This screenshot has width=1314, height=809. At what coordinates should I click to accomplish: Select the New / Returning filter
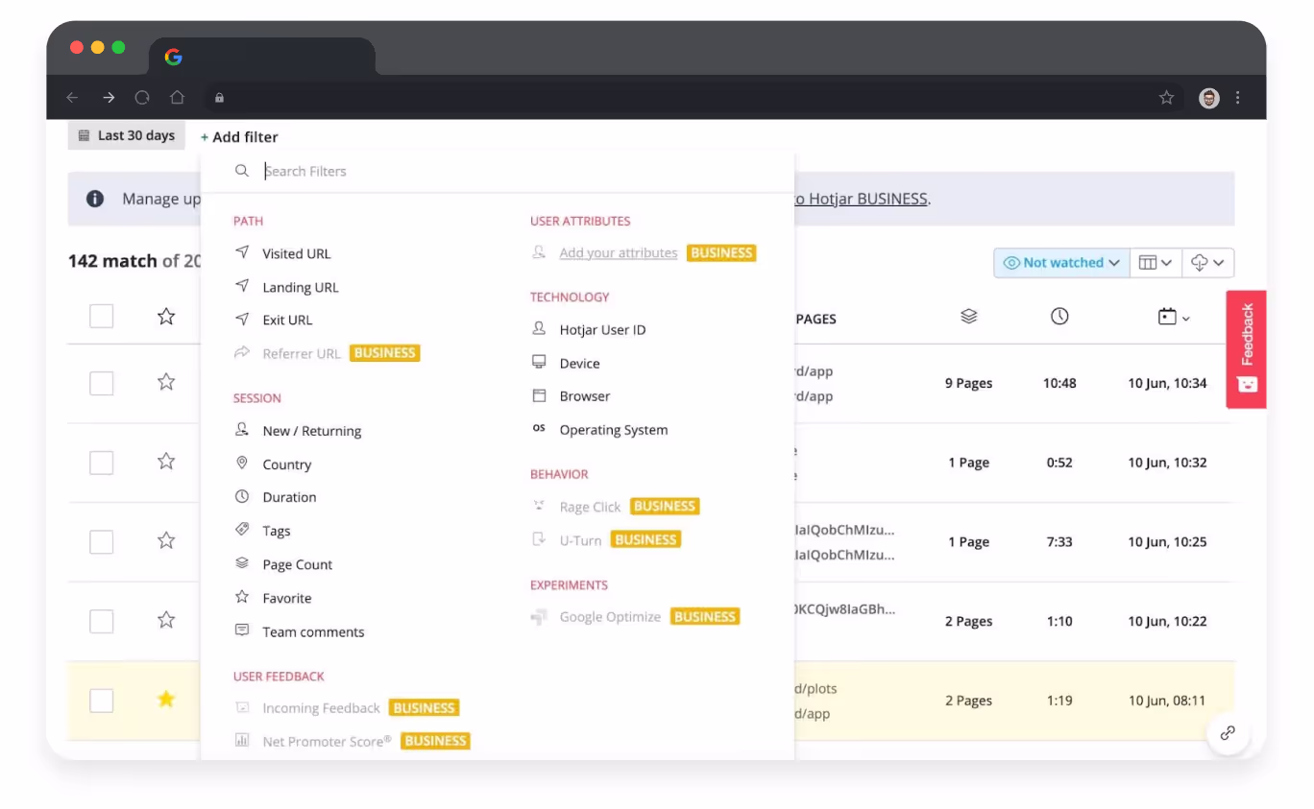tap(311, 431)
